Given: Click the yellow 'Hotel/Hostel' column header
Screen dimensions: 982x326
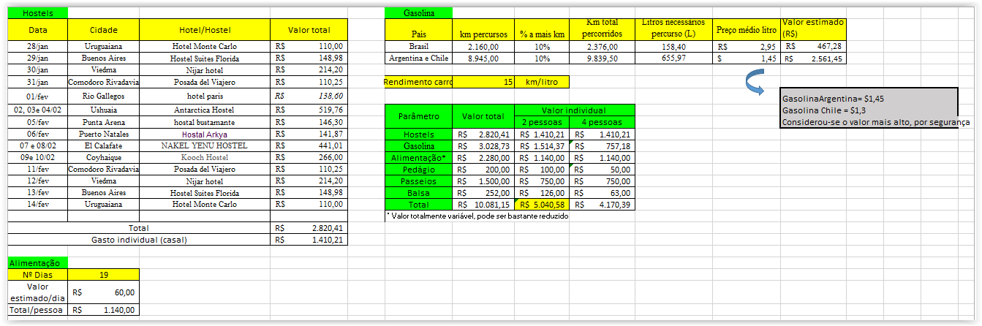Looking at the screenshot, I should (205, 30).
